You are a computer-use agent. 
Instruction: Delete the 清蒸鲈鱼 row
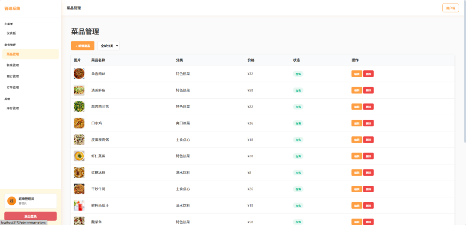368,90
